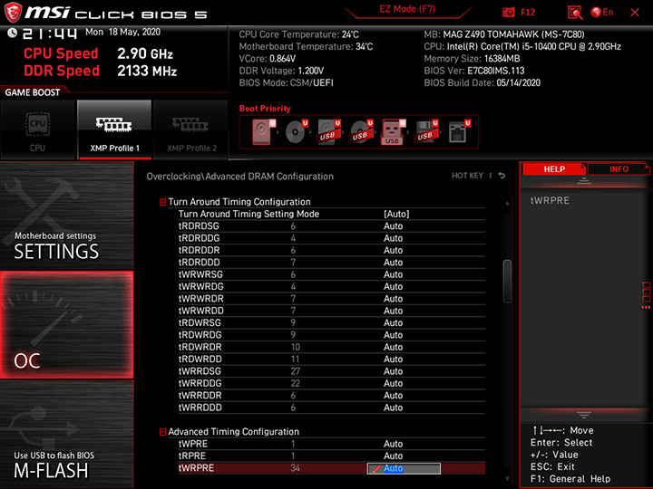
Task: Select the tWRWRDG Auto value
Action: tap(393, 286)
